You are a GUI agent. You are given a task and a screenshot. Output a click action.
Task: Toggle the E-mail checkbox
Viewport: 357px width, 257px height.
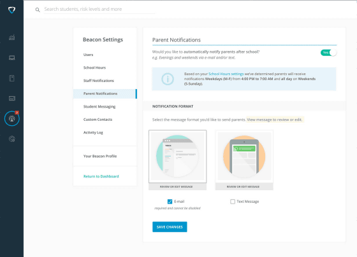coord(170,202)
